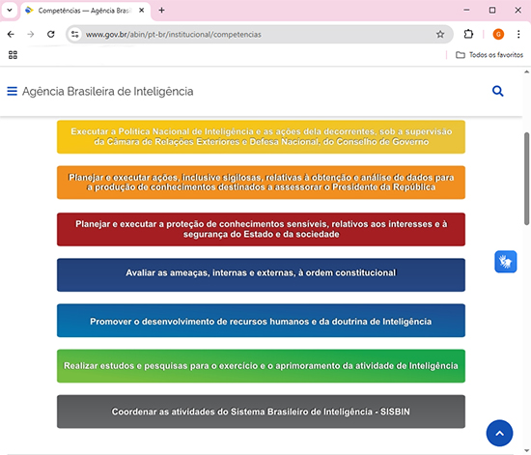Open the Chrome three-dot menu
This screenshot has width=531, height=455.
coord(518,34)
